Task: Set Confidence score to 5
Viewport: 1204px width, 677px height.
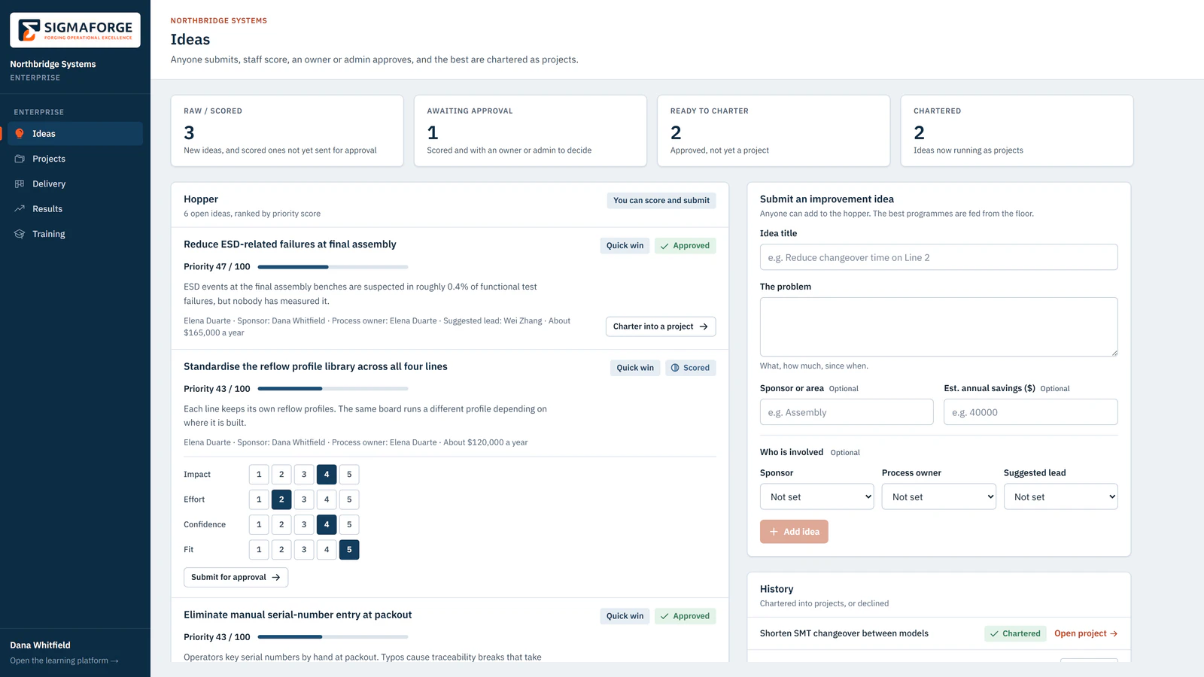Action: (349, 525)
